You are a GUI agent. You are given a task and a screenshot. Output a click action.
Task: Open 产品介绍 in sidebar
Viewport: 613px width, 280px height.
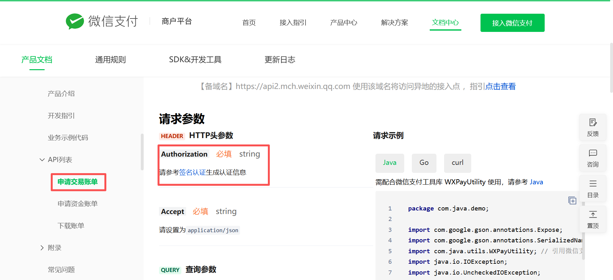[61, 94]
